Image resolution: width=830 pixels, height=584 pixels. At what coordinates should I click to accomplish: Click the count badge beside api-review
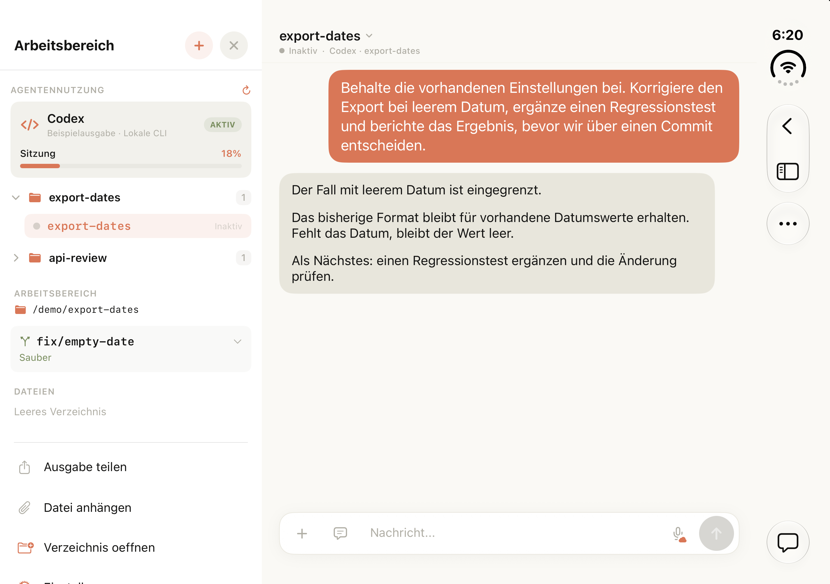243,258
